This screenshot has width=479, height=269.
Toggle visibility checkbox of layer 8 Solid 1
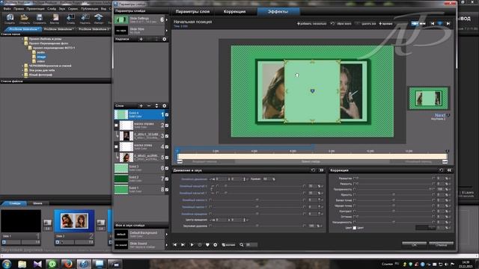coord(167,189)
